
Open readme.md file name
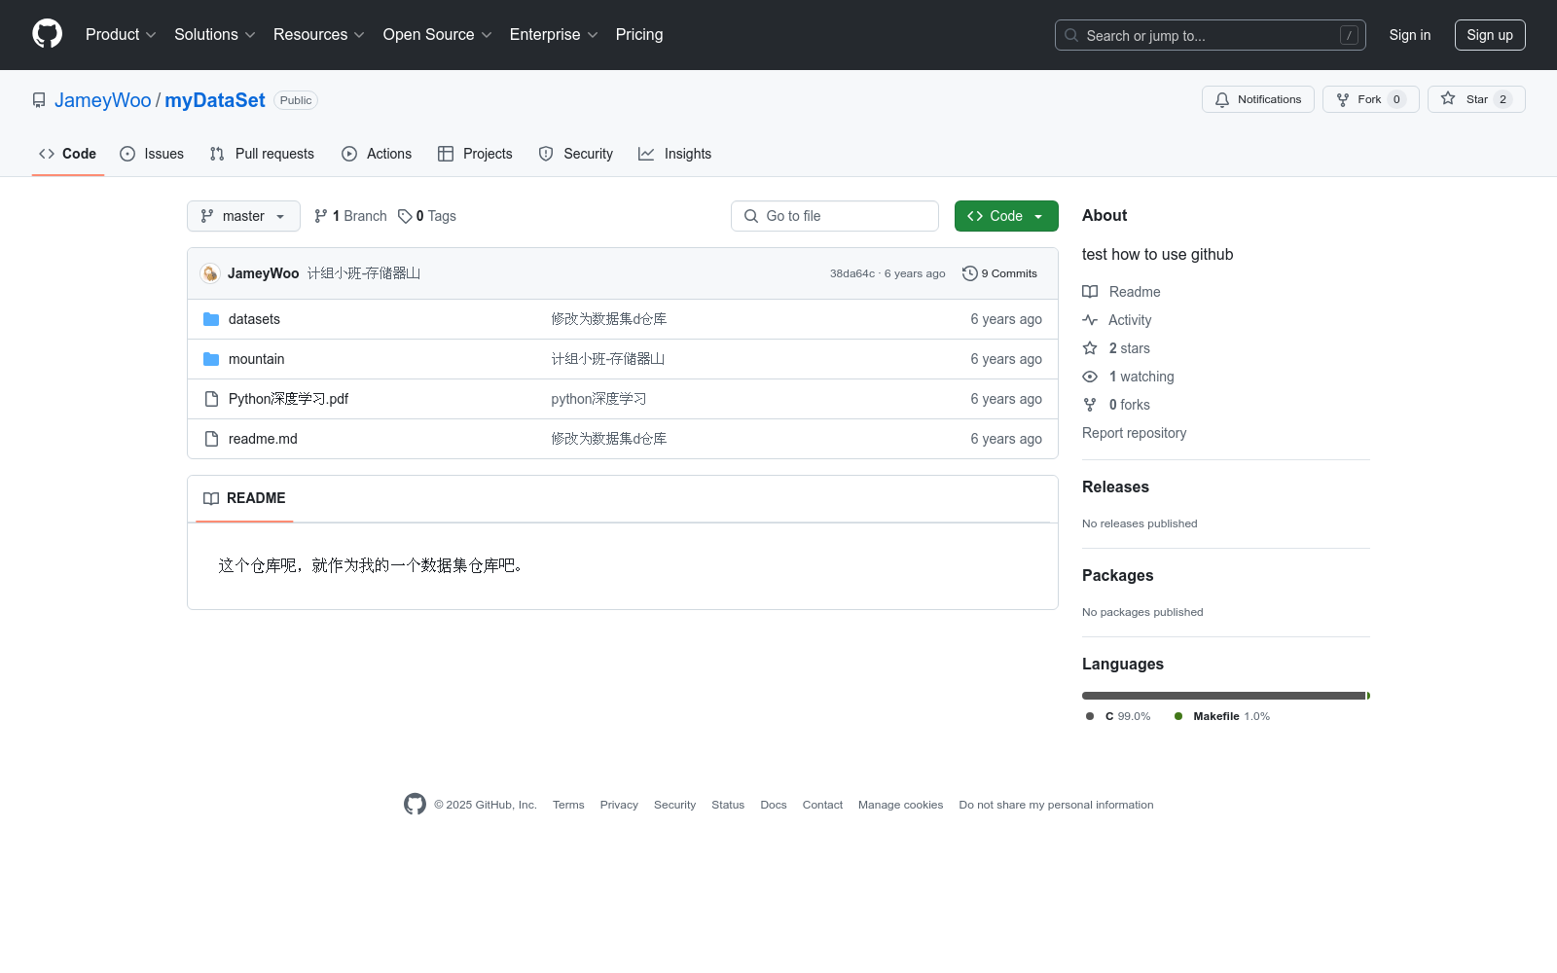coord(263,439)
